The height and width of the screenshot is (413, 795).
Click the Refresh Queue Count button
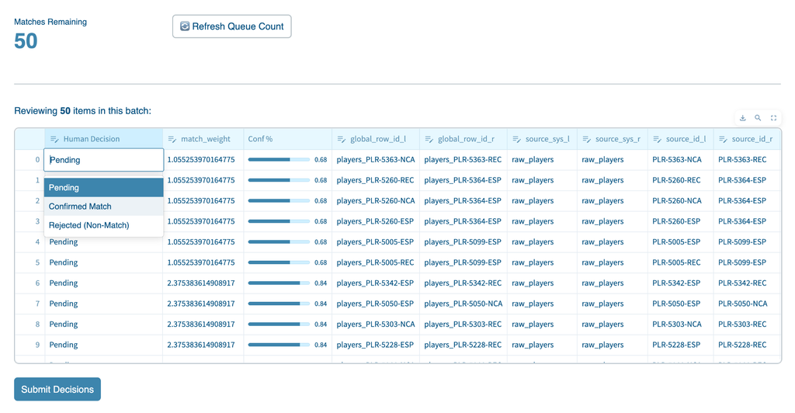pos(231,26)
